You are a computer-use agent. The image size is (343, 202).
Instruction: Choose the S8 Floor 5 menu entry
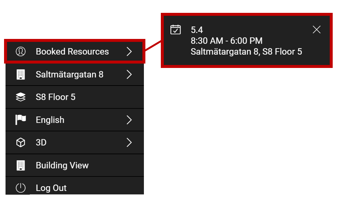pyautogui.click(x=75, y=97)
